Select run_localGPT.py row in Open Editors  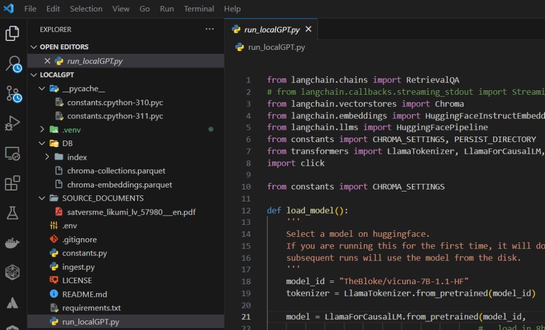(126, 61)
